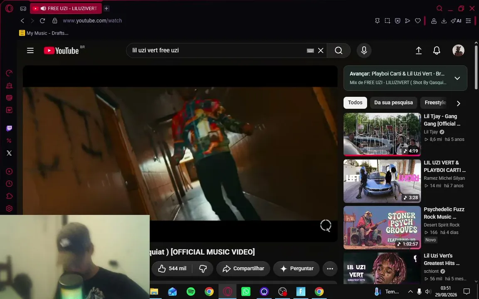Launch the Aria AI assistant

coord(456,21)
